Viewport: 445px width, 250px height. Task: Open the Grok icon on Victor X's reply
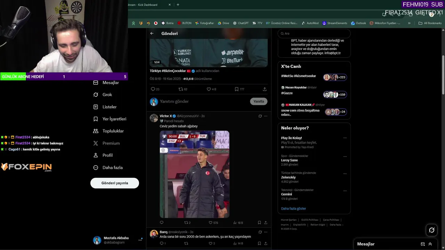(x=260, y=116)
